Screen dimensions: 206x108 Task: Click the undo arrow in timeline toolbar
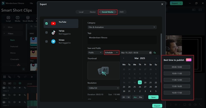19,77
